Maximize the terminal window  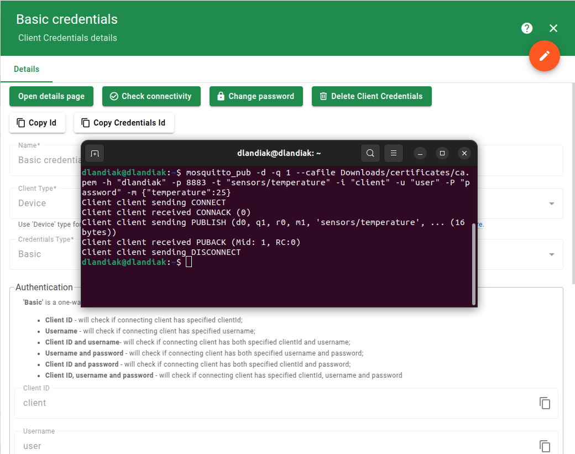pyautogui.click(x=442, y=153)
